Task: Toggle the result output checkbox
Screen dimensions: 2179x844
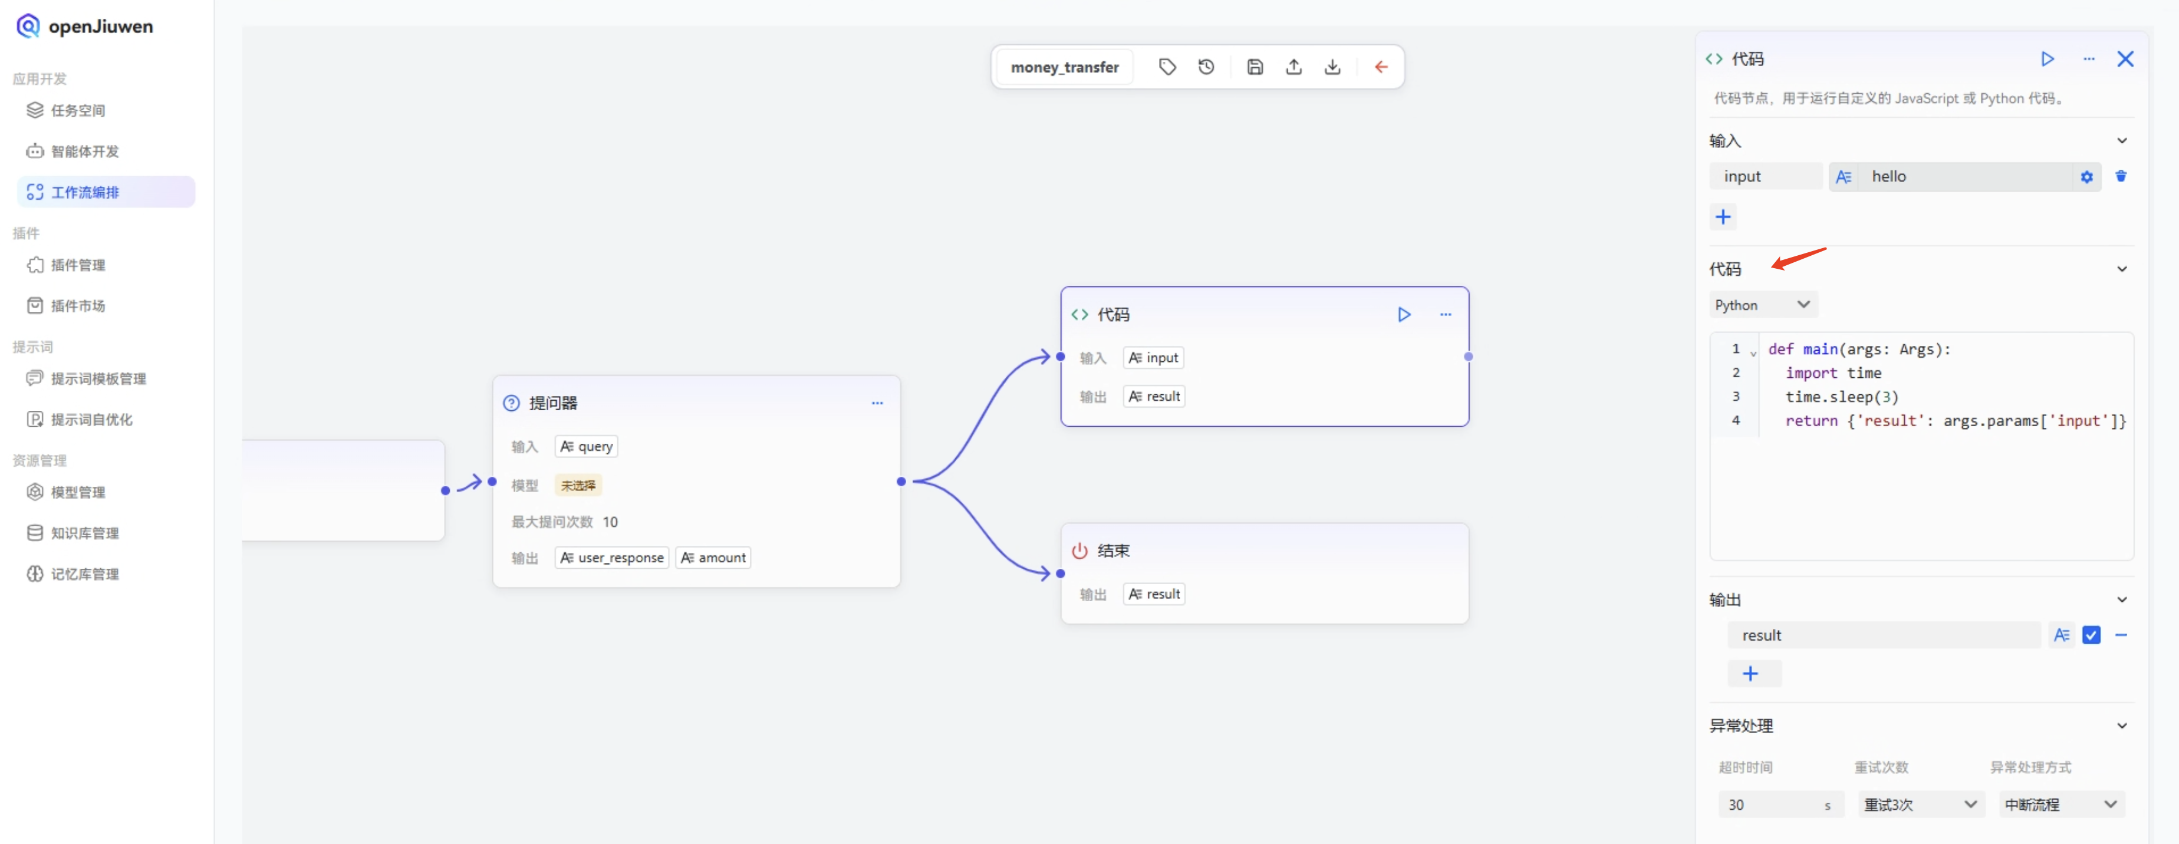Action: 2090,635
